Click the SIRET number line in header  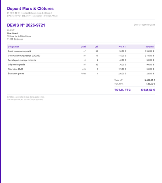click(x=19, y=16)
